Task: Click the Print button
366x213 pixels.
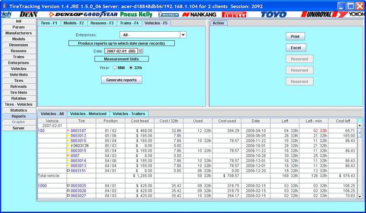Action: click(295, 37)
